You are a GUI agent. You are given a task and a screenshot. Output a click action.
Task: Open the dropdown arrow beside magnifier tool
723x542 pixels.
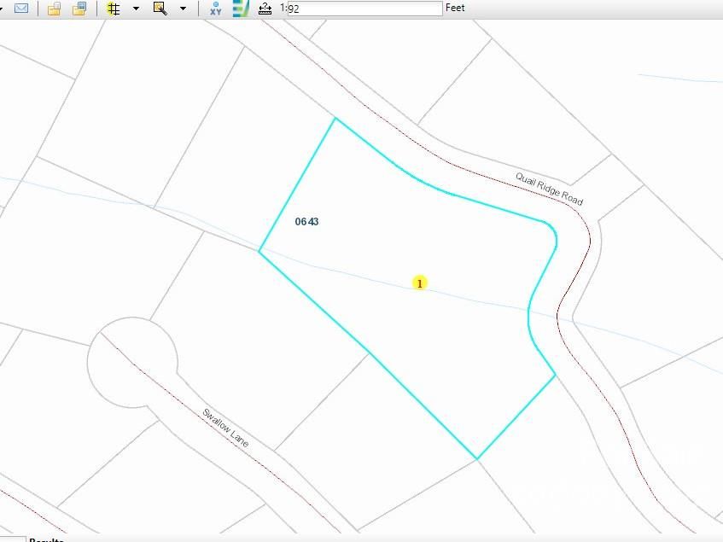183,9
